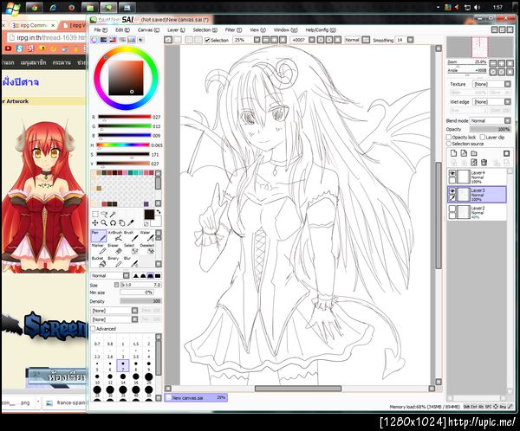Uncheck the Selection checkbox in toolbar

tap(207, 40)
